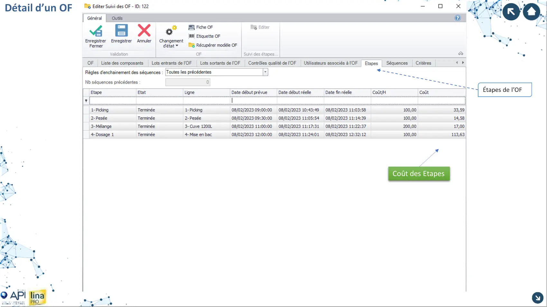The height and width of the screenshot is (307, 547).
Task: Open the Liste des composants tab
Action: pos(122,63)
